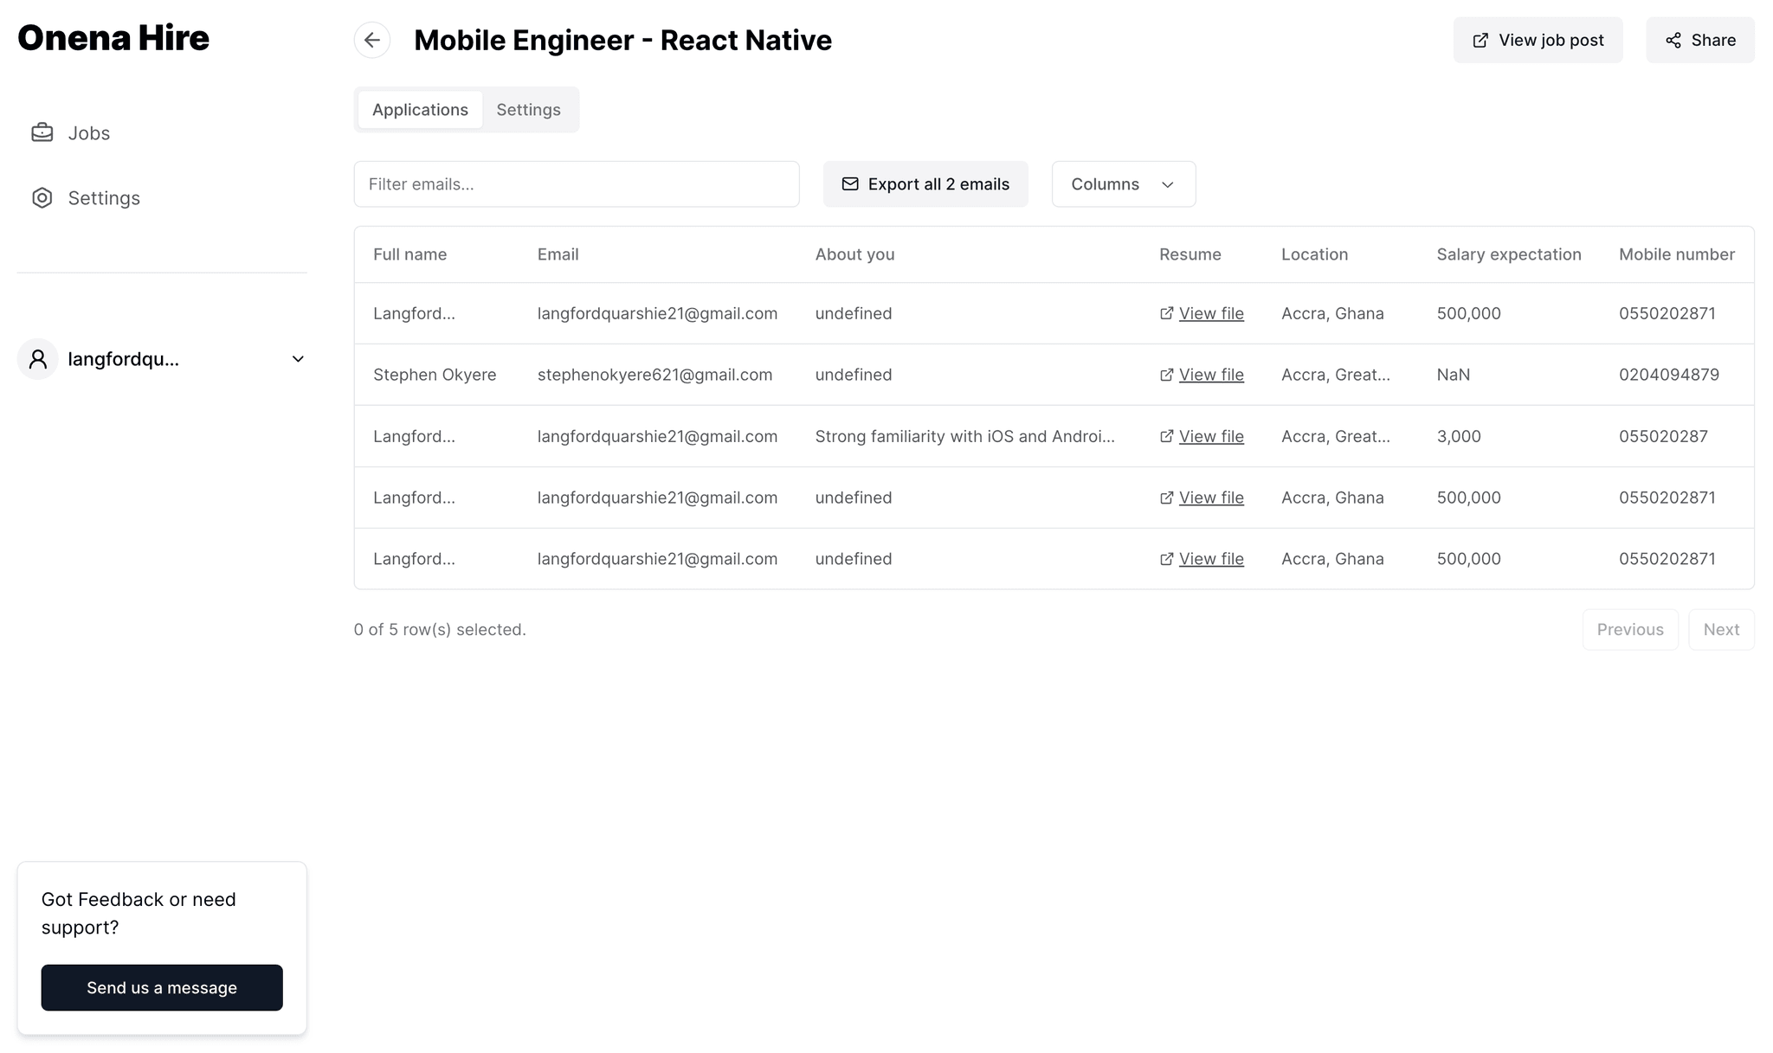Click the resume link icon for Langford row
Image resolution: width=1773 pixels, height=1053 pixels.
(x=1165, y=312)
